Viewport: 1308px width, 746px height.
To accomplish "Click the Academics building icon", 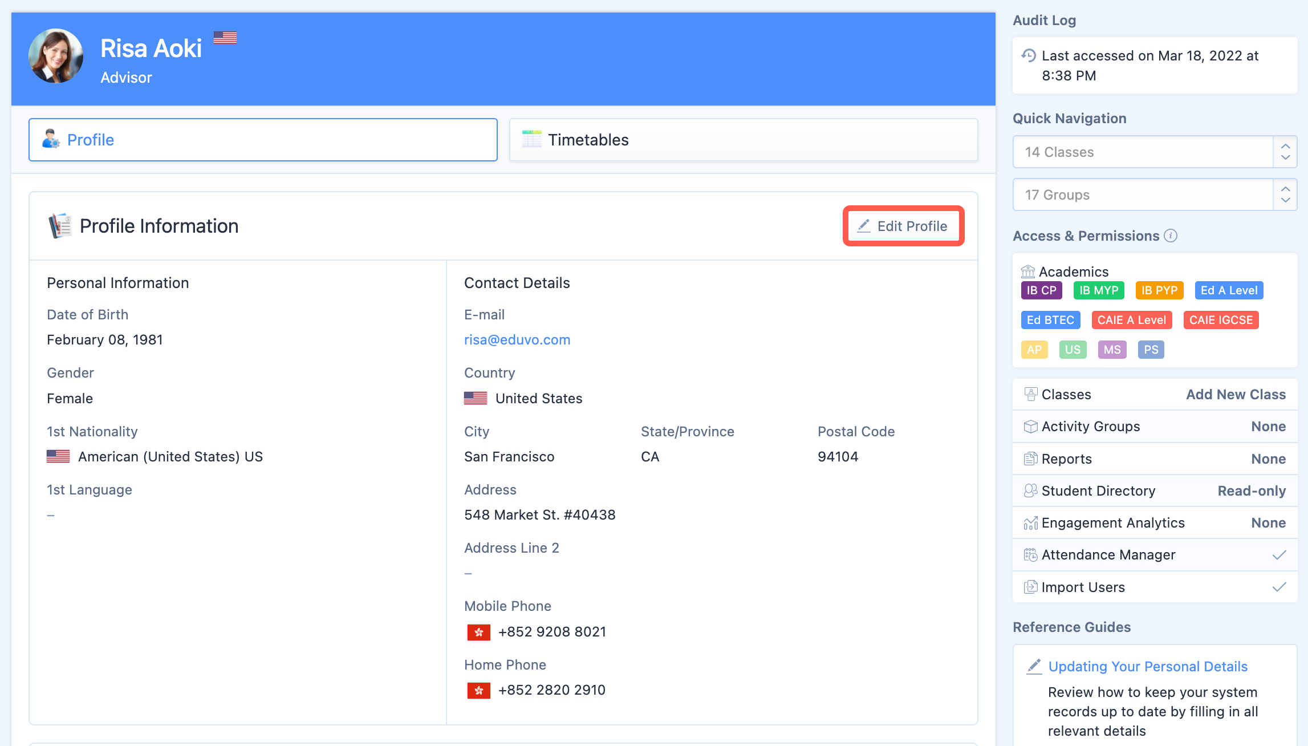I will pyautogui.click(x=1028, y=271).
